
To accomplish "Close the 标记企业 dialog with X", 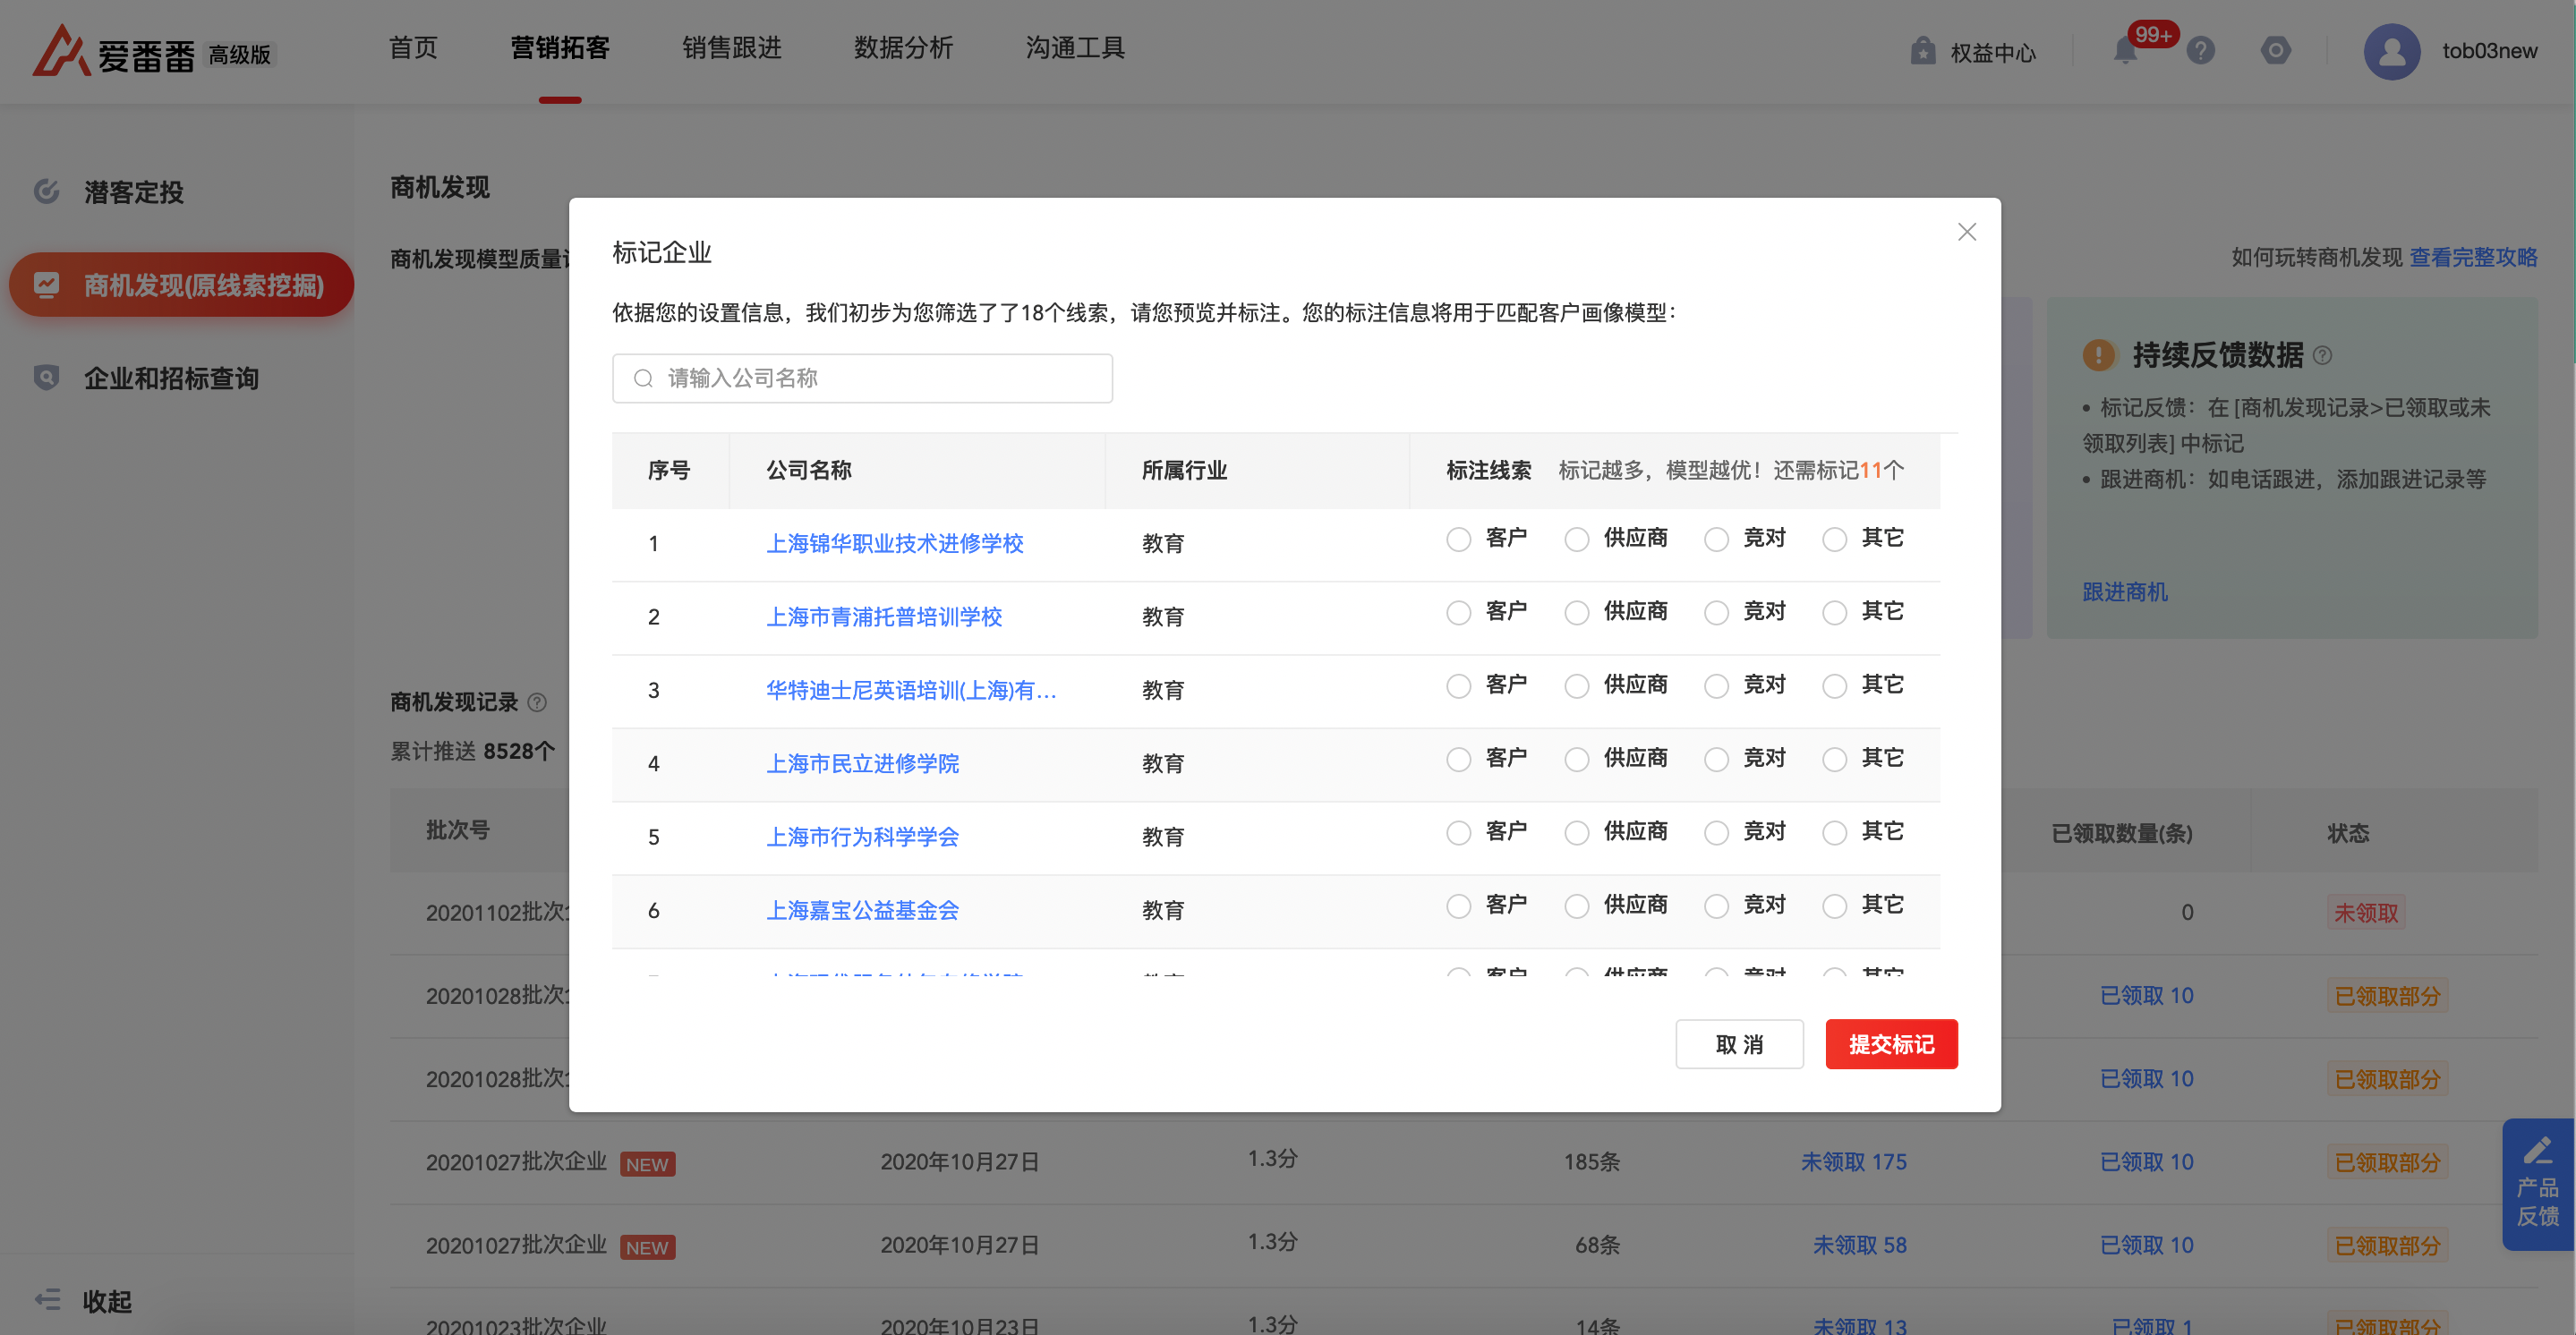I will 1966,232.
